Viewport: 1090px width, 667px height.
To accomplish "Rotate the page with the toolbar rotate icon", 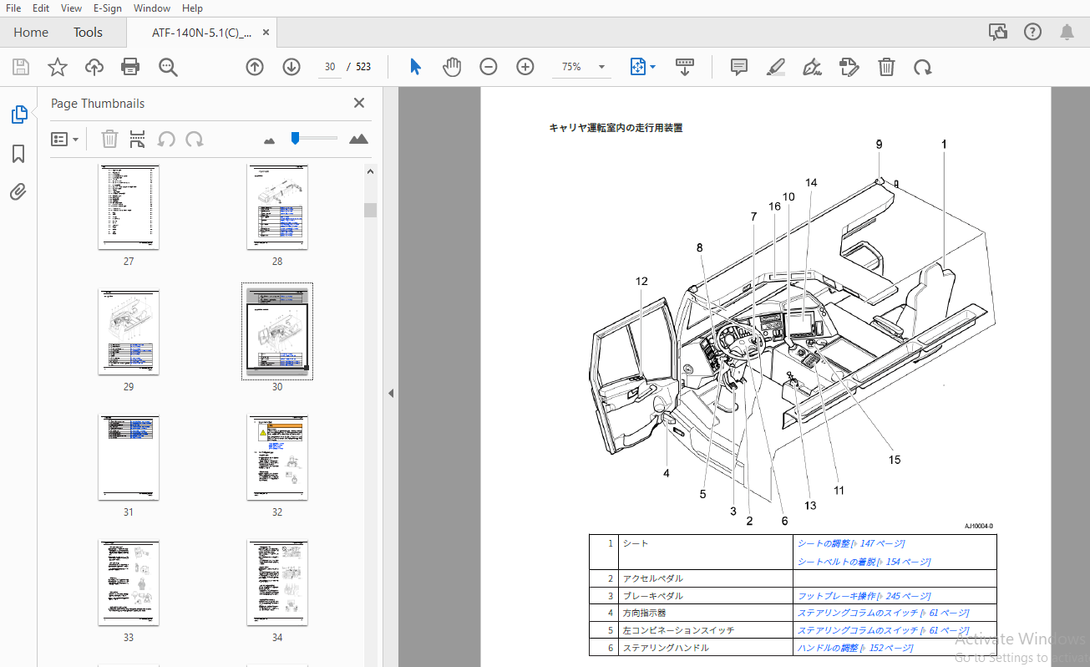I will pyautogui.click(x=923, y=67).
